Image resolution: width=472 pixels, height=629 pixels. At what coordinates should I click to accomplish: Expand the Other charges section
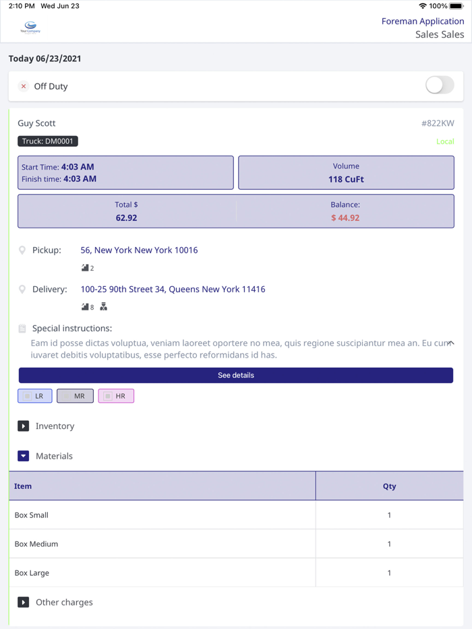click(x=24, y=602)
